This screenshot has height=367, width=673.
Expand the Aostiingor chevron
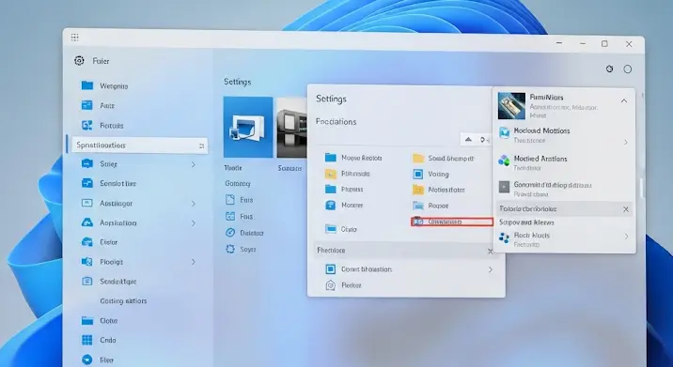point(193,204)
